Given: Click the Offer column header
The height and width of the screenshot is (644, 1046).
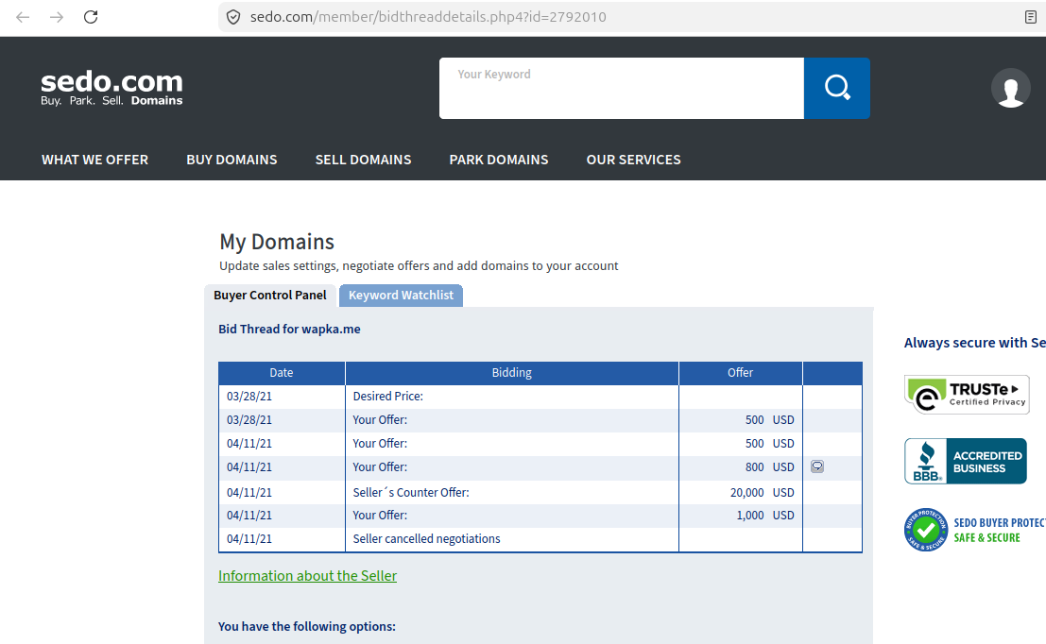Looking at the screenshot, I should [741, 373].
